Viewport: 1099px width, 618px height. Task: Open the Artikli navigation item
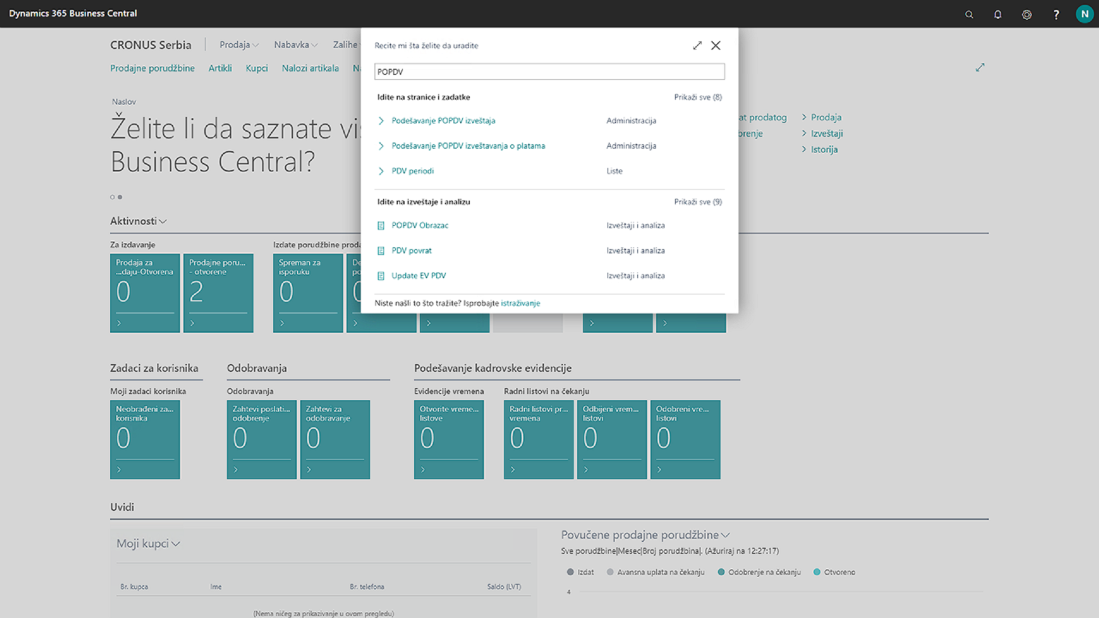pyautogui.click(x=220, y=68)
